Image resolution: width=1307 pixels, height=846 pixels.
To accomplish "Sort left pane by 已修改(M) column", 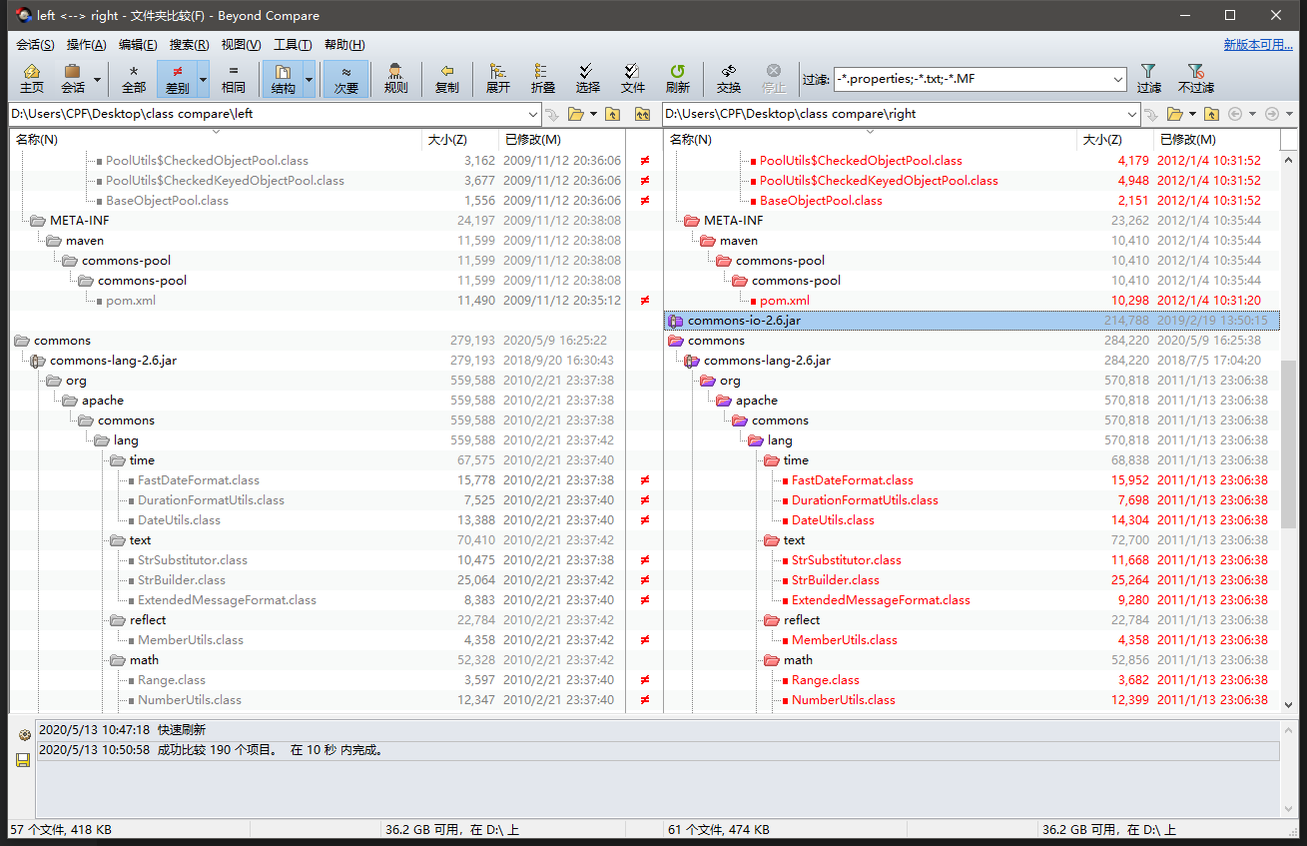I will [561, 140].
